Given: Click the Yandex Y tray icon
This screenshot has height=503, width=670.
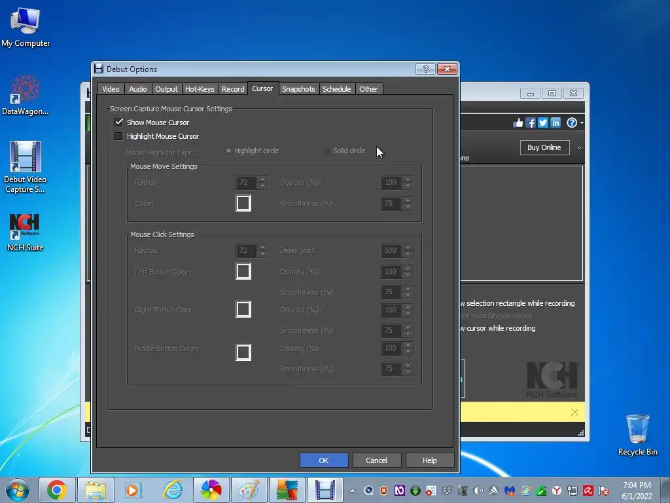Looking at the screenshot, I should click(x=556, y=490).
